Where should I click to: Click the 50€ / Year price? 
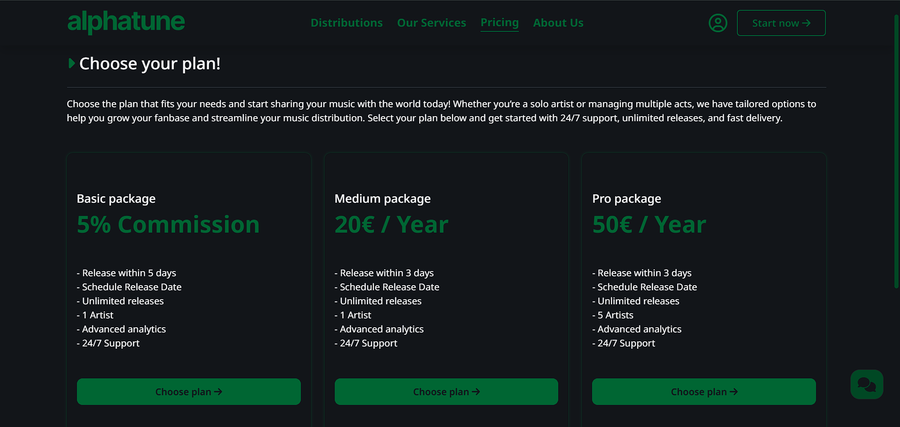649,225
